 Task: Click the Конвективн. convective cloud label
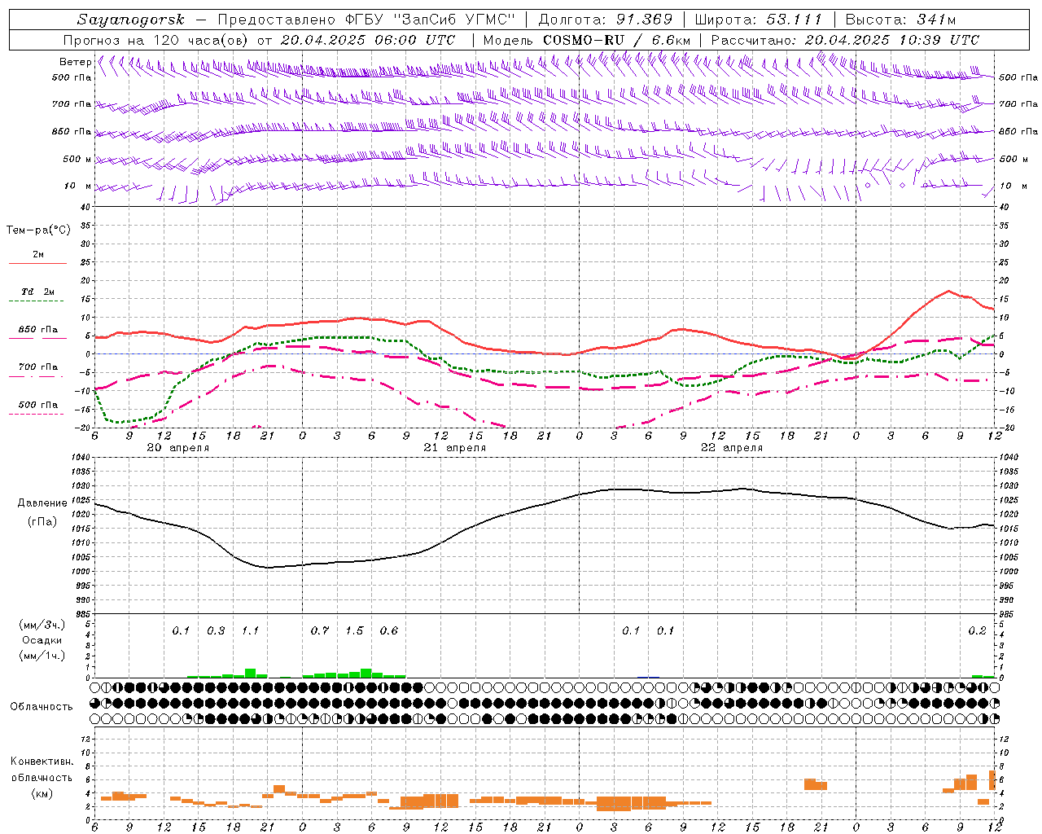coord(42,762)
